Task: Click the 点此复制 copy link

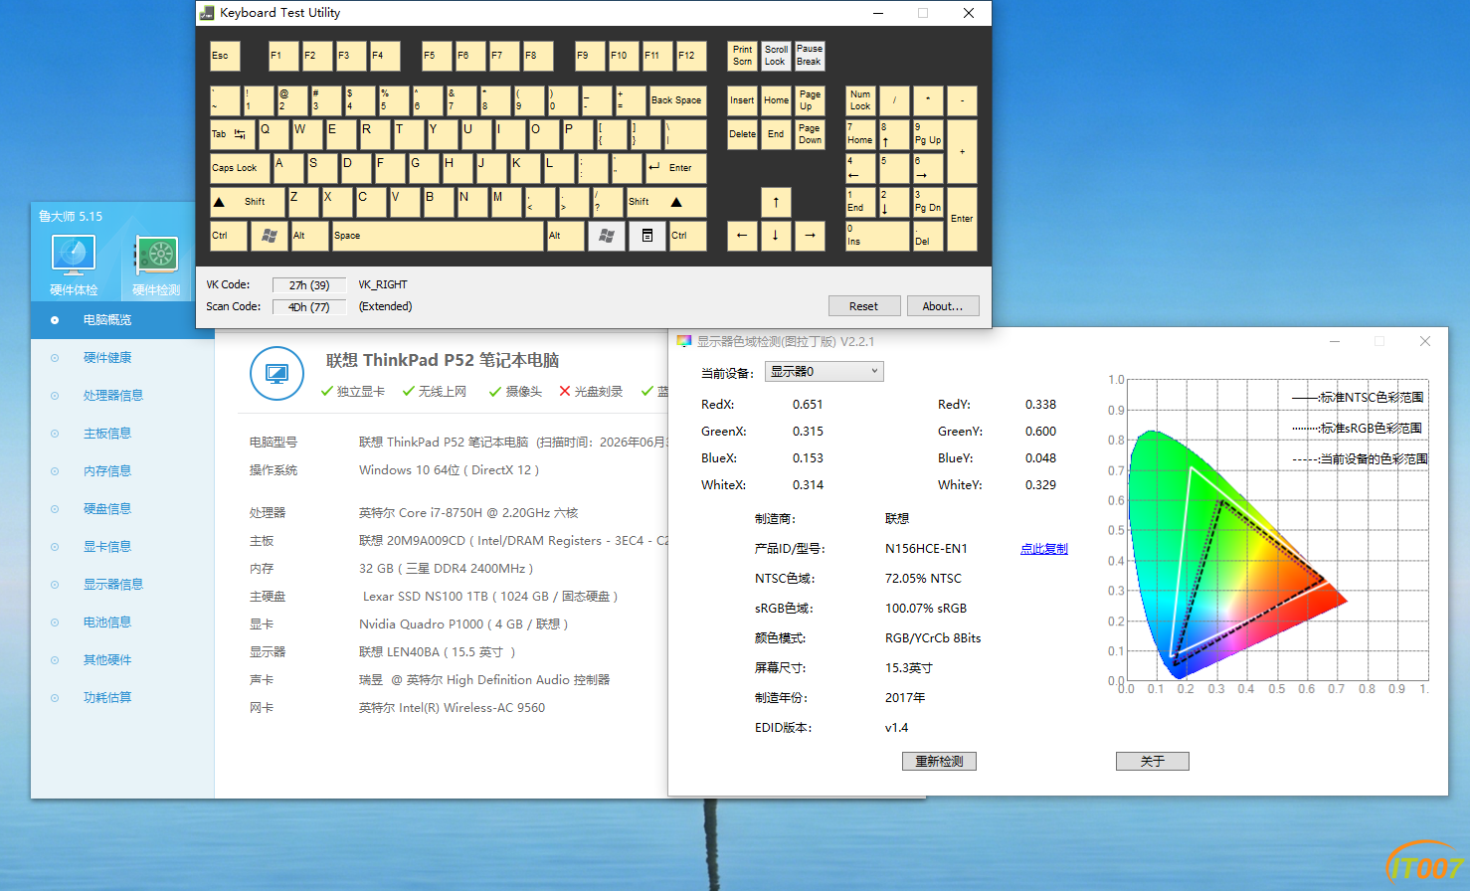Action: click(1043, 549)
